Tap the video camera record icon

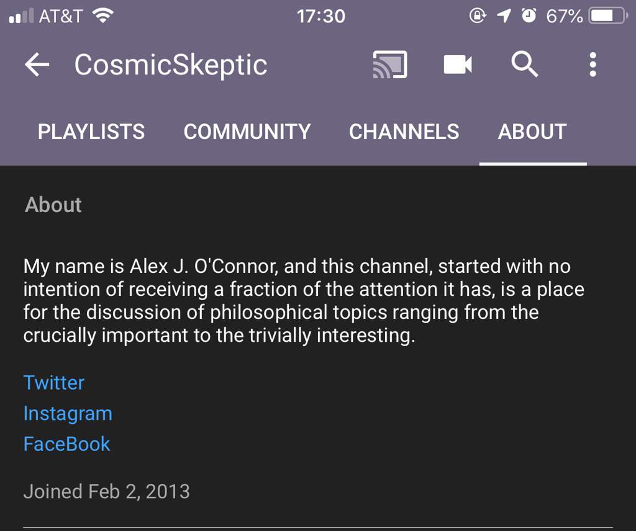[x=458, y=65]
